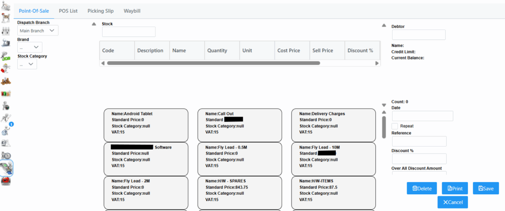Image resolution: width=505 pixels, height=211 pixels.
Task: Select the highlighted card machine sidebar icon
Action: point(6,169)
